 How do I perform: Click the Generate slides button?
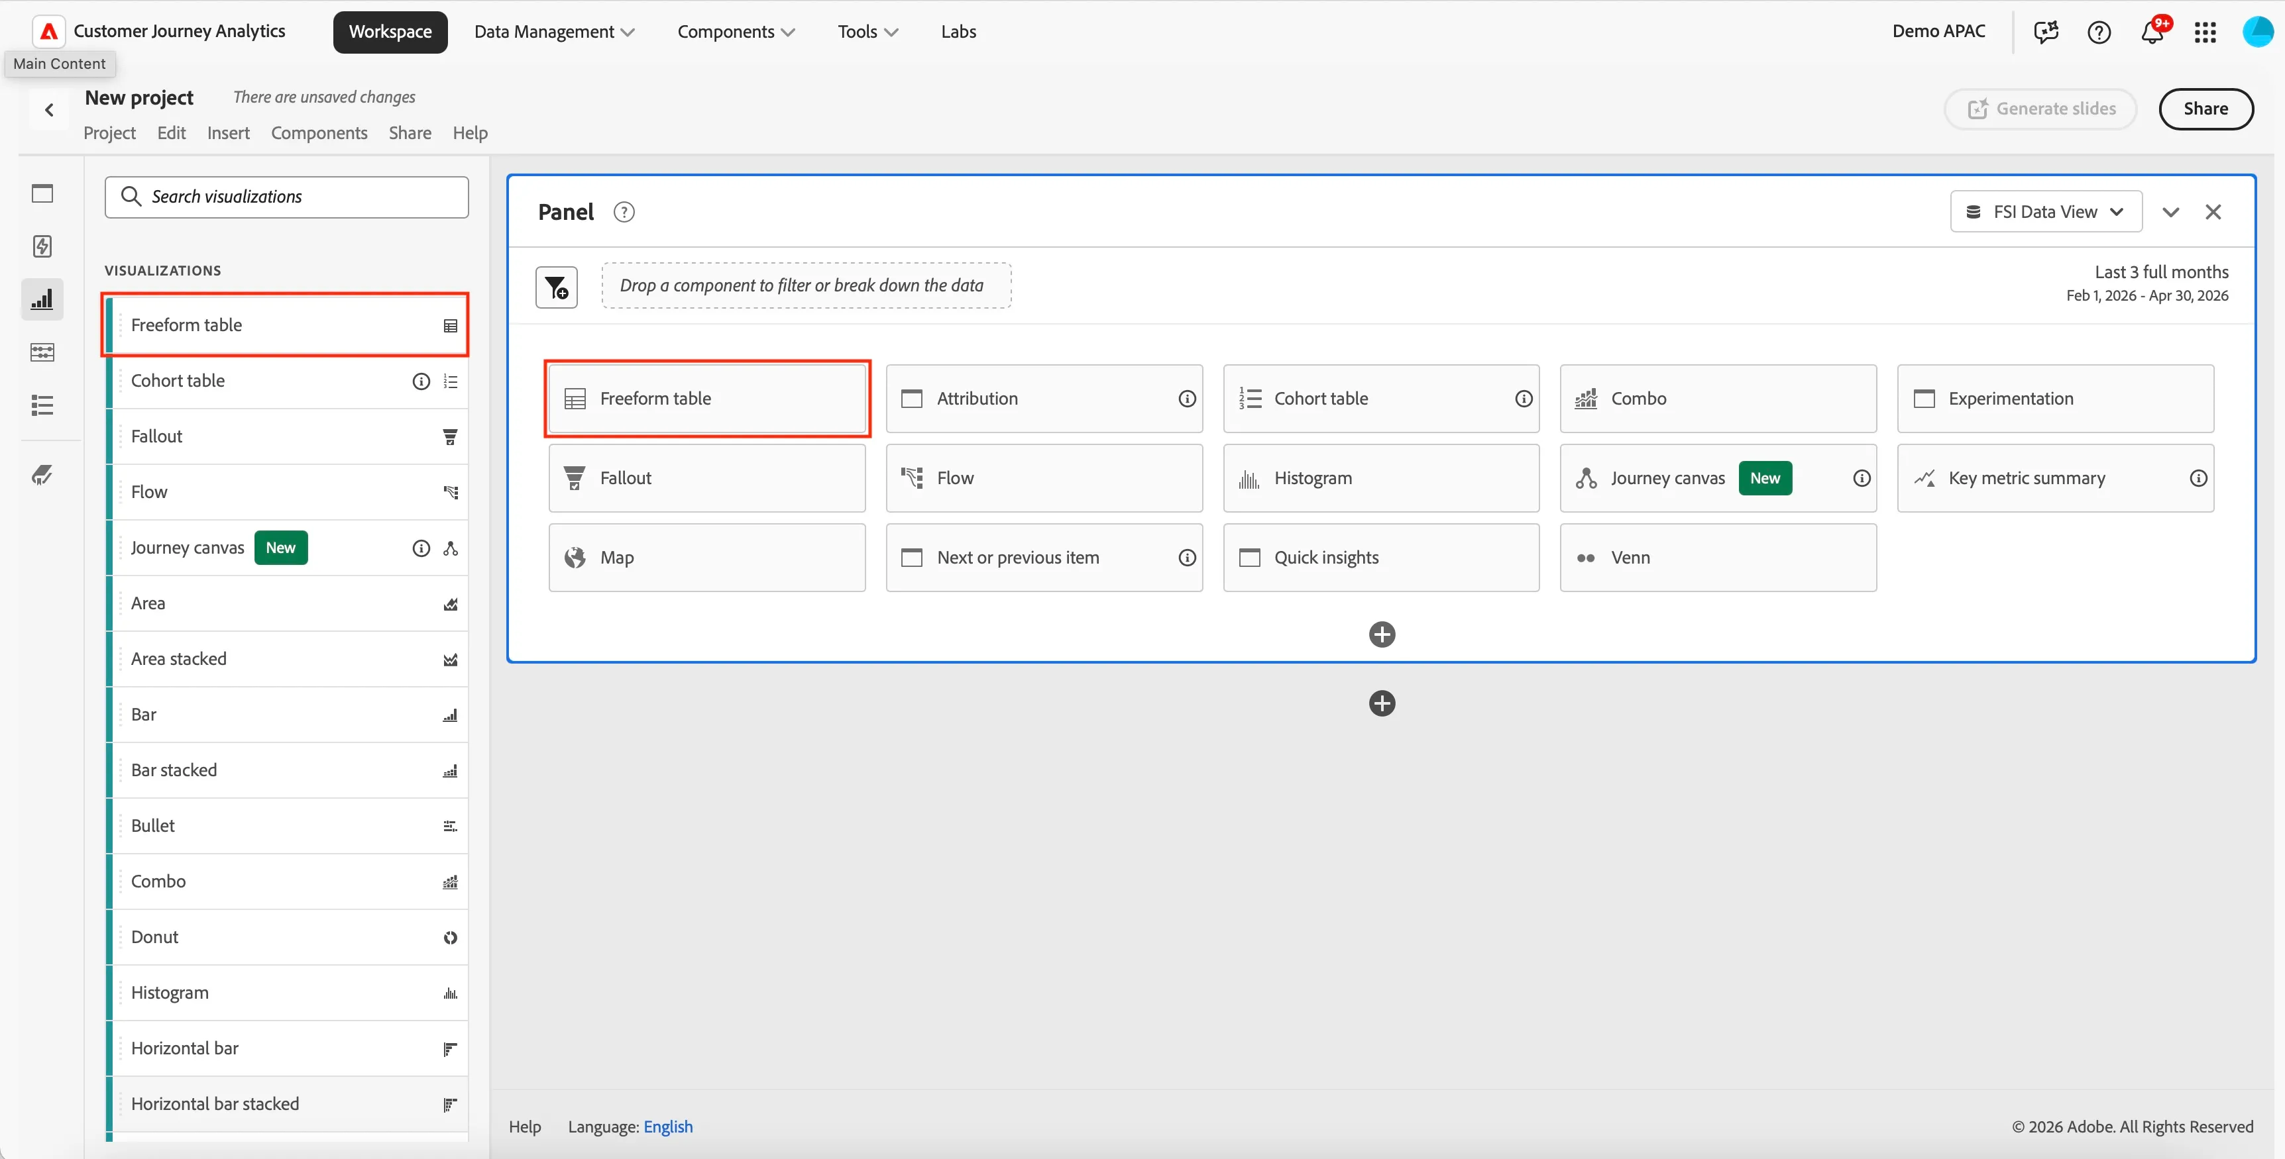(2040, 109)
